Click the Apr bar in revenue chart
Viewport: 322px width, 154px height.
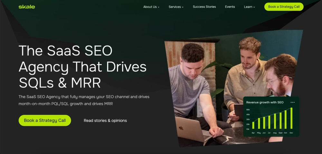(253, 125)
